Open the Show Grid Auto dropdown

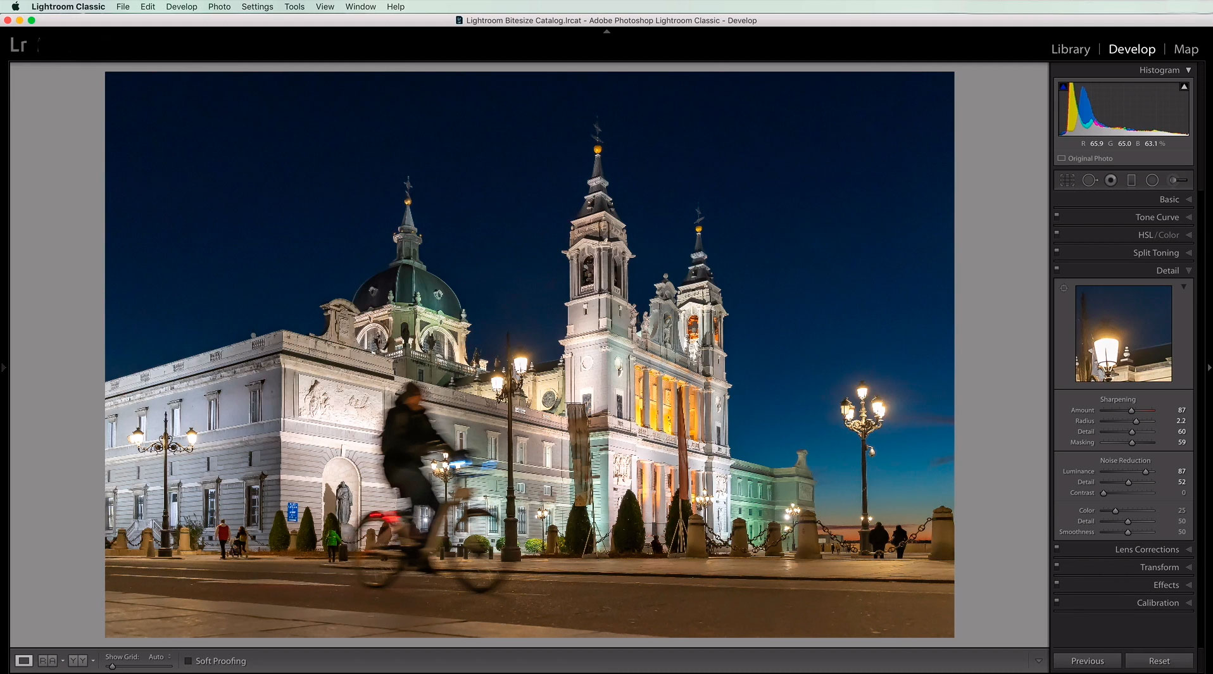pyautogui.click(x=160, y=657)
